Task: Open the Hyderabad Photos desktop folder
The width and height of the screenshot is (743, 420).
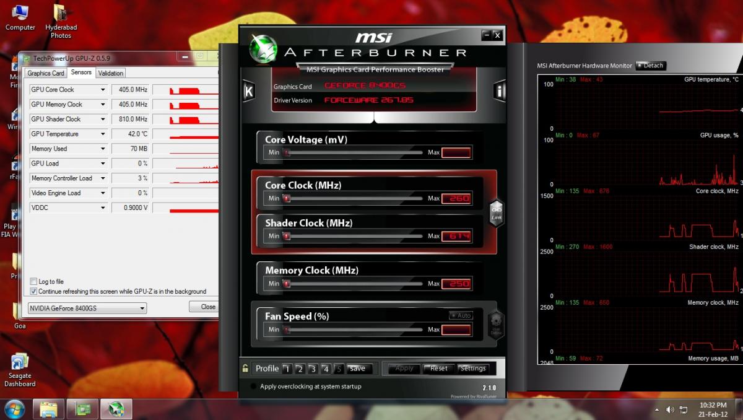Action: [61, 21]
